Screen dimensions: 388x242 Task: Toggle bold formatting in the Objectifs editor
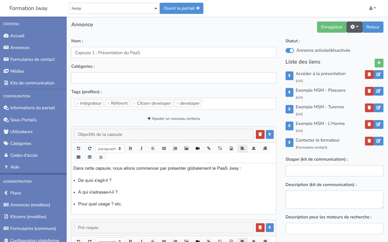130,149
